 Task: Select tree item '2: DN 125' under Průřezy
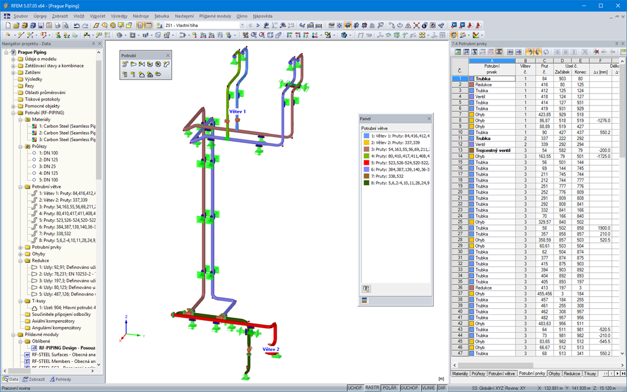point(48,160)
